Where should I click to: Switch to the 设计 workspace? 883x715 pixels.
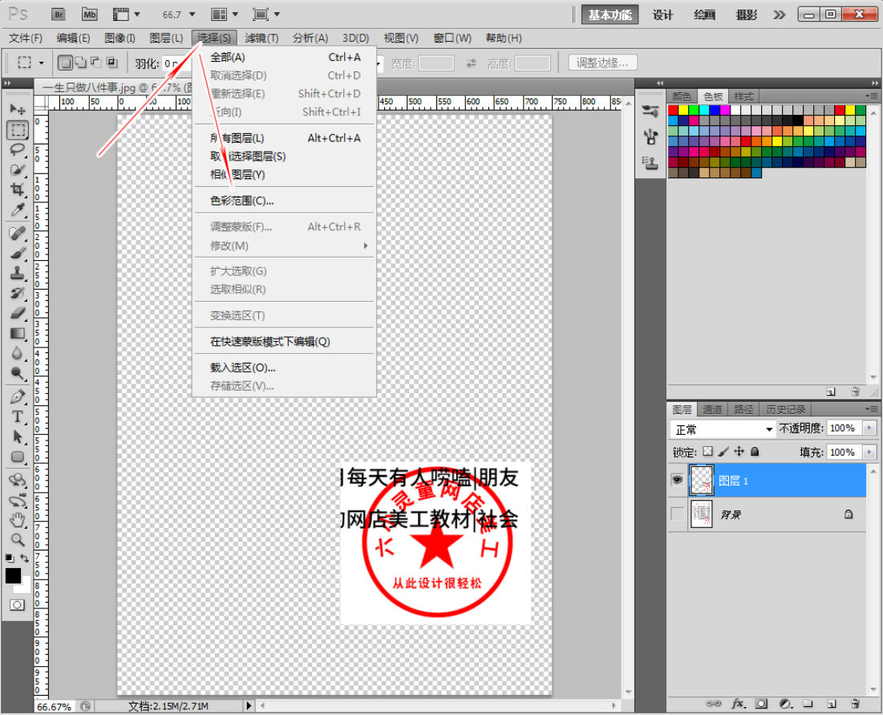point(662,14)
